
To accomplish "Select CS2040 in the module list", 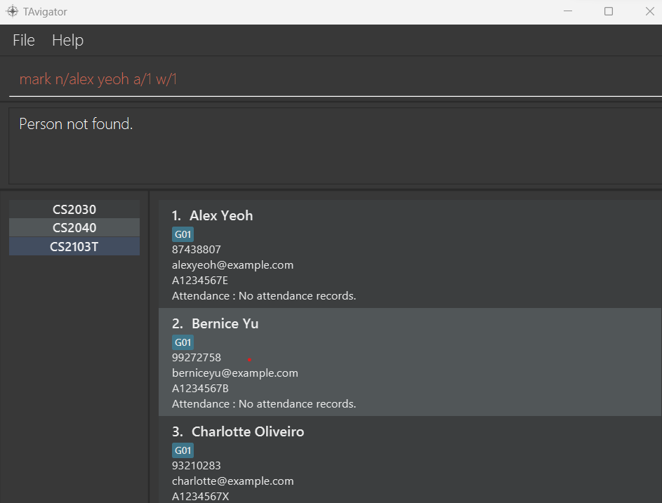I will tap(74, 228).
